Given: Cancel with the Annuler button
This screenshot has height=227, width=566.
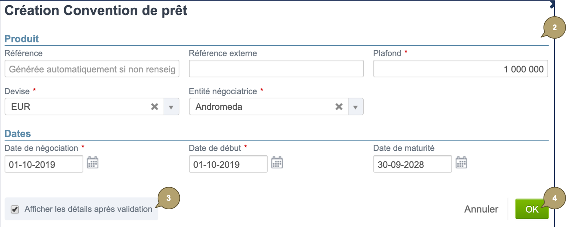Looking at the screenshot, I should [x=481, y=208].
